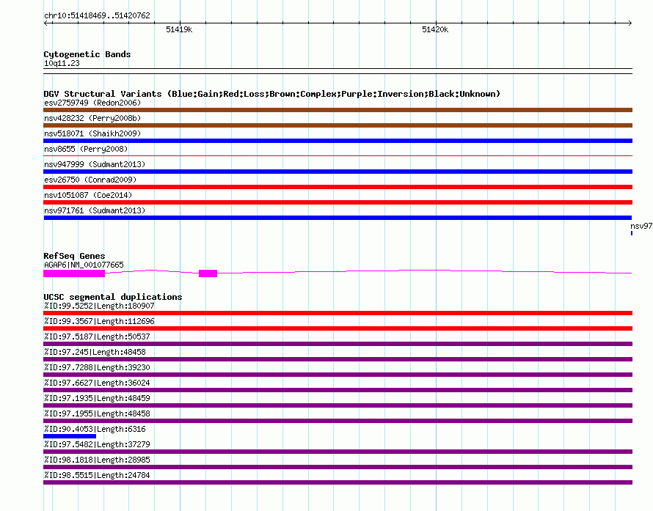Click the blue bar under nsv947999

pos(338,172)
